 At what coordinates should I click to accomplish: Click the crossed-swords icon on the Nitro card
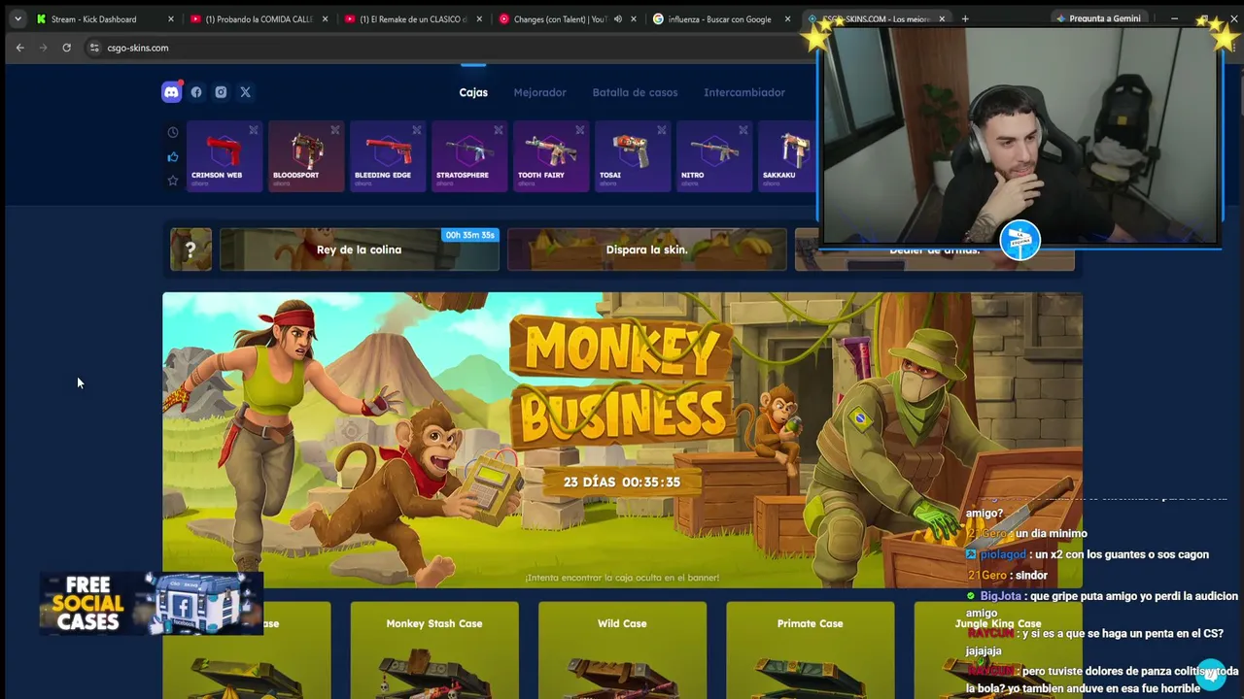point(743,130)
